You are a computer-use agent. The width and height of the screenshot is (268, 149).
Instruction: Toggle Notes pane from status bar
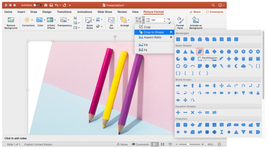122,144
